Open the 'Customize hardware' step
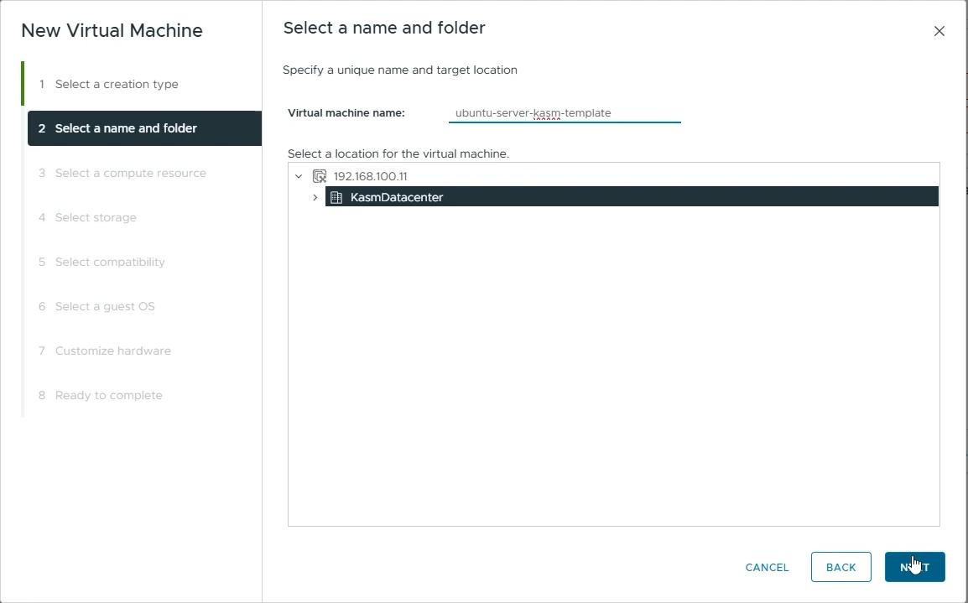Viewport: 968px width, 603px height. point(112,351)
